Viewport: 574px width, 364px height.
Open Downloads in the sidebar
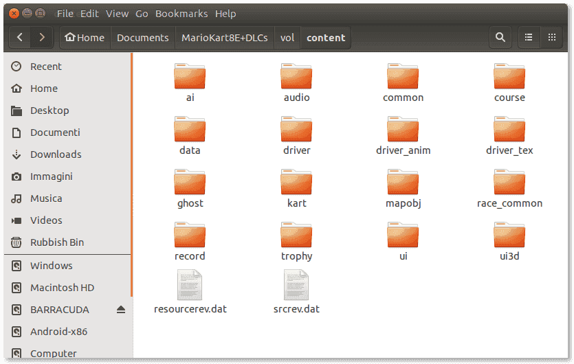[67, 155]
